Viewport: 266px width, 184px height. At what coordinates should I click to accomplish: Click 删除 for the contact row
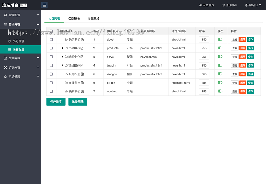click(x=243, y=91)
